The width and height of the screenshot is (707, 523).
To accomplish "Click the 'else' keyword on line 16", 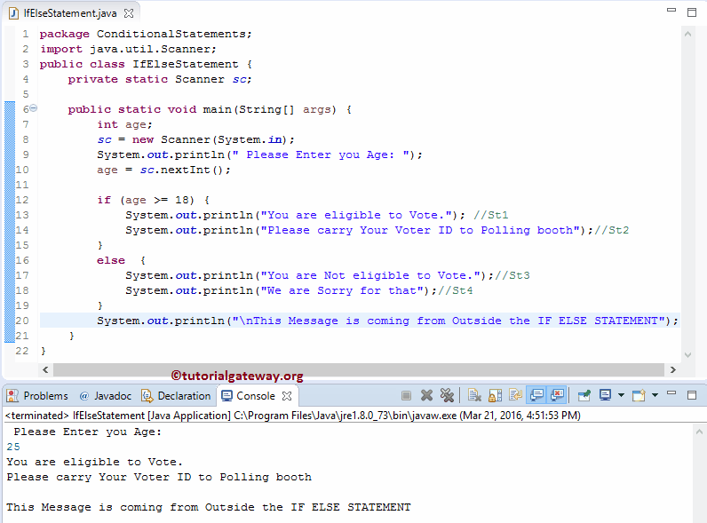I will pyautogui.click(x=111, y=260).
